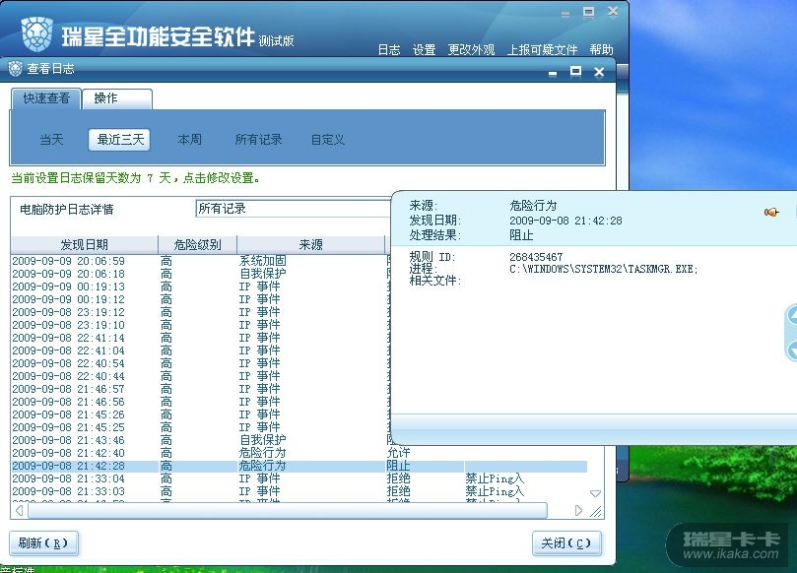
Task: Click the right arrow of horizontal scrollbar
Action: (x=578, y=510)
